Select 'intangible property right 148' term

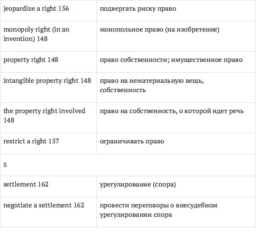pos(47,81)
